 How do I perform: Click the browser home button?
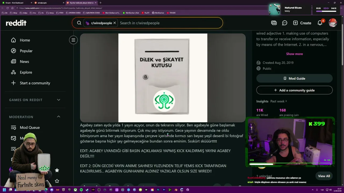point(12,8)
